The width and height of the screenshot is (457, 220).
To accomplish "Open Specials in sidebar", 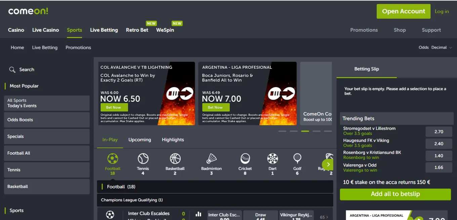I will point(47,136).
